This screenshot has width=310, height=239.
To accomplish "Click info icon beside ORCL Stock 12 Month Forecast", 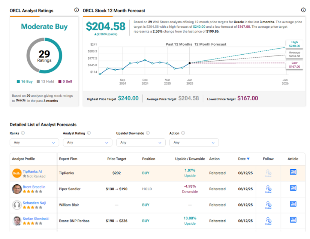I will (x=303, y=10).
